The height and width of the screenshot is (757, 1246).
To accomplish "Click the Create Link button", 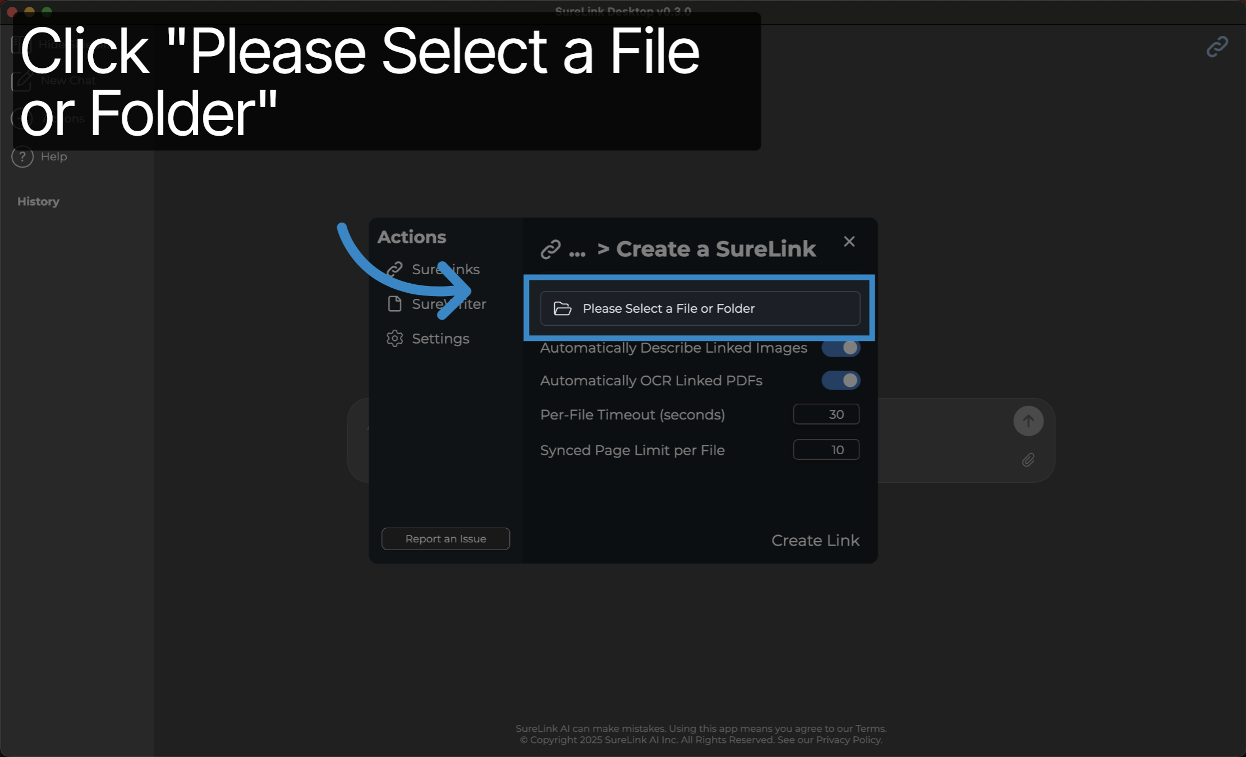I will 815,541.
